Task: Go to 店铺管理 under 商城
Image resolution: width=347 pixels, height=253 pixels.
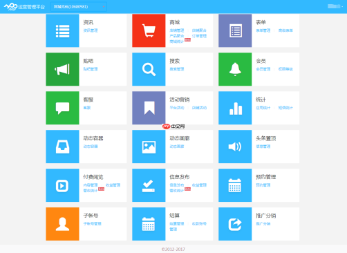Action: [x=177, y=30]
